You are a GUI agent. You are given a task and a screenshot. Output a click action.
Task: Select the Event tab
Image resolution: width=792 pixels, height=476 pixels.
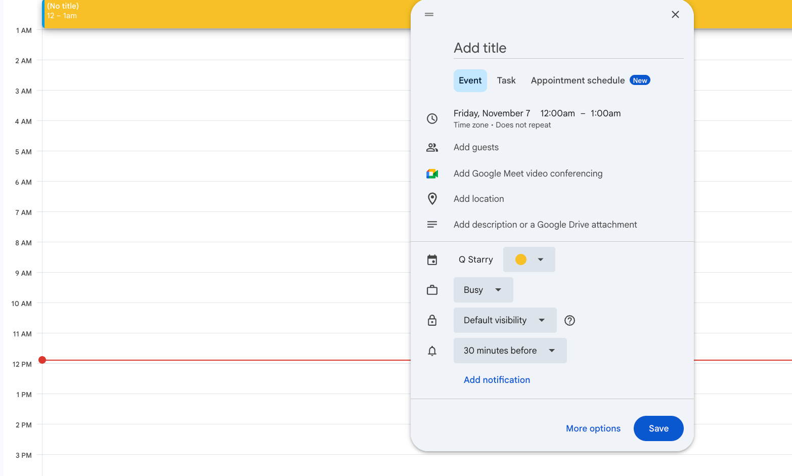coord(470,80)
